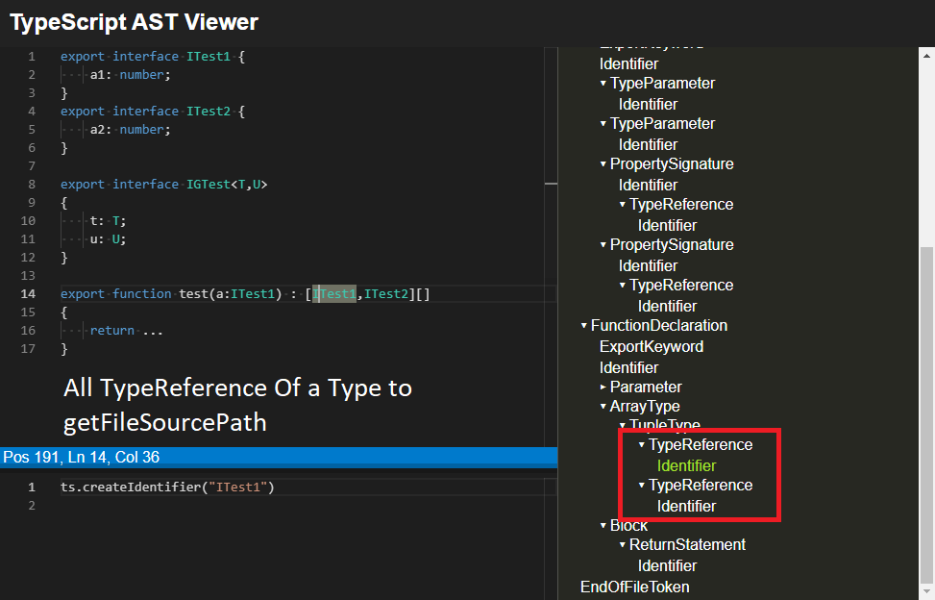Select the first TypeParameter node
935x600 pixels.
(661, 83)
